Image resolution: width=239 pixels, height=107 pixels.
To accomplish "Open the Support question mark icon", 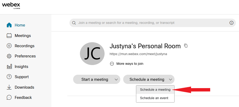I will (x=9, y=77).
